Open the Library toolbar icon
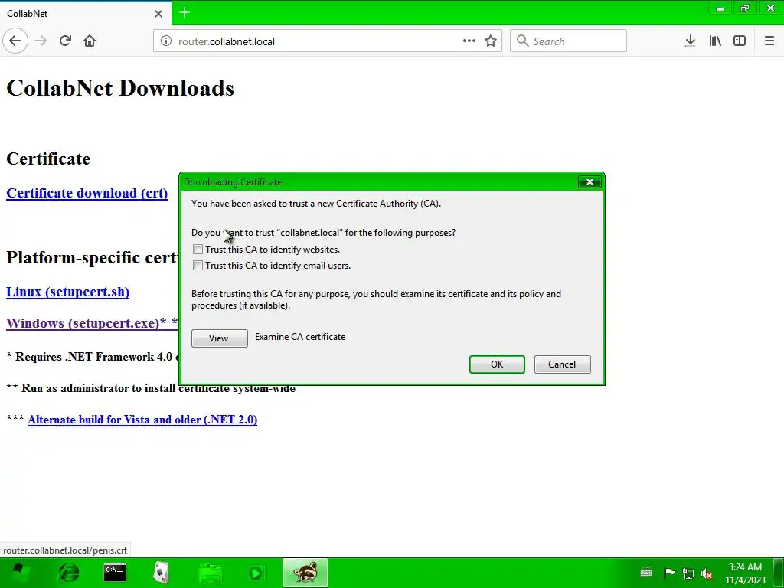This screenshot has width=784, height=588. (x=715, y=41)
